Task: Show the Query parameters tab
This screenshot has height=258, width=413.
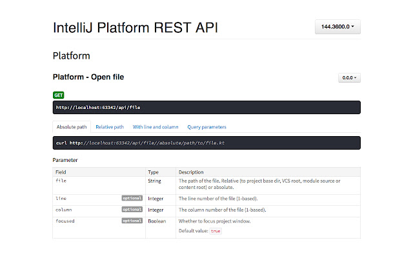Action: click(206, 127)
